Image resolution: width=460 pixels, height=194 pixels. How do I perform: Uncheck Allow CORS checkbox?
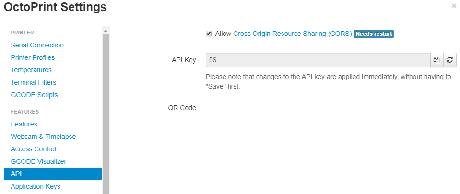coord(209,34)
